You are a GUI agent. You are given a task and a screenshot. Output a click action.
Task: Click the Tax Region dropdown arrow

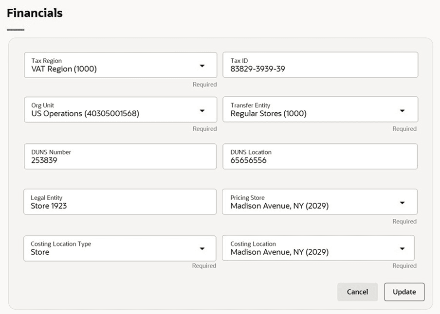coord(202,66)
